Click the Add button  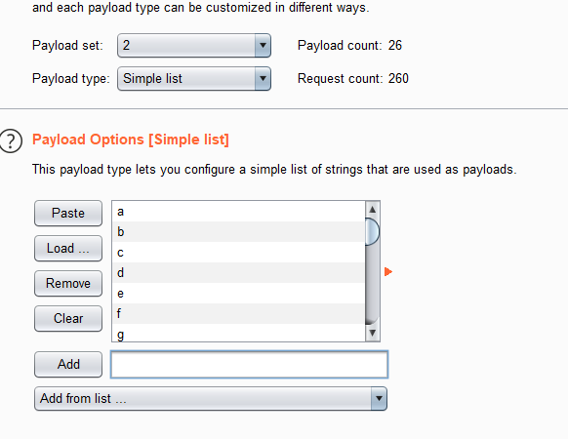(68, 364)
